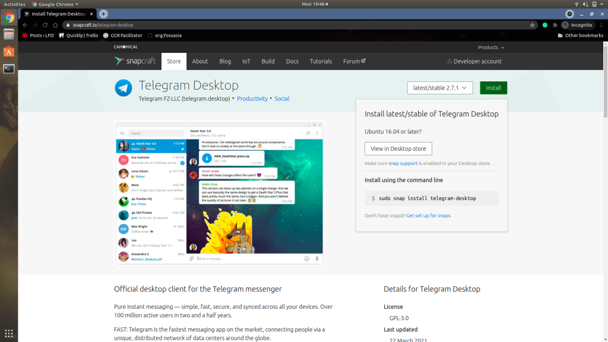The image size is (608, 342).
Task: Open the Tutorials nav item
Action: [x=321, y=61]
